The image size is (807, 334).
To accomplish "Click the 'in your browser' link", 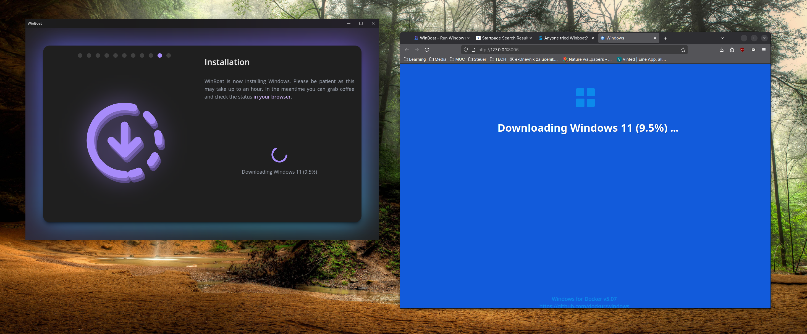I will coord(272,97).
